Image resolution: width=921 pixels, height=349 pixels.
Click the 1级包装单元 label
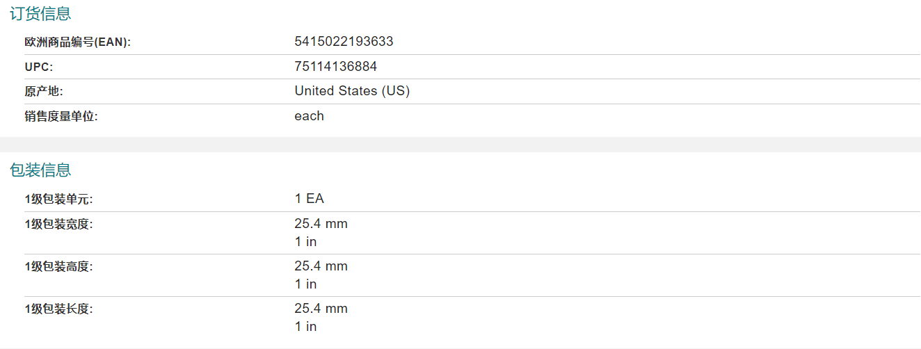tap(58, 200)
